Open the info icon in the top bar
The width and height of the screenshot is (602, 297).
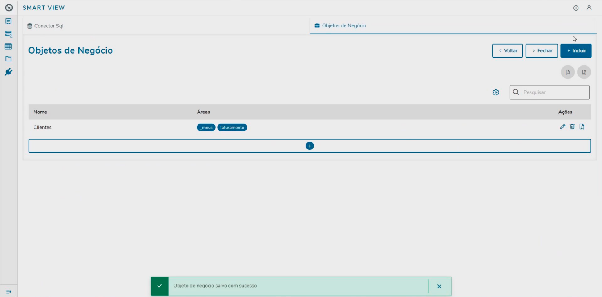click(575, 7)
